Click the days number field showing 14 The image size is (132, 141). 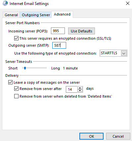coord(72,89)
